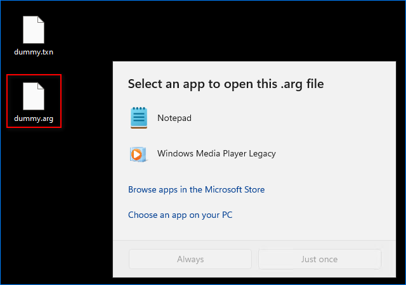
Task: Select Windows Media Player Legacy text label
Action: coord(216,153)
